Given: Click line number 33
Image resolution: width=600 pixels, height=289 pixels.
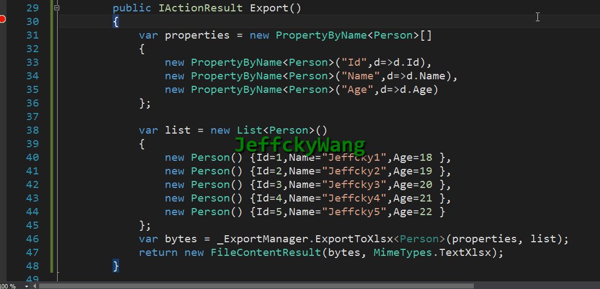Looking at the screenshot, I should 33,62.
